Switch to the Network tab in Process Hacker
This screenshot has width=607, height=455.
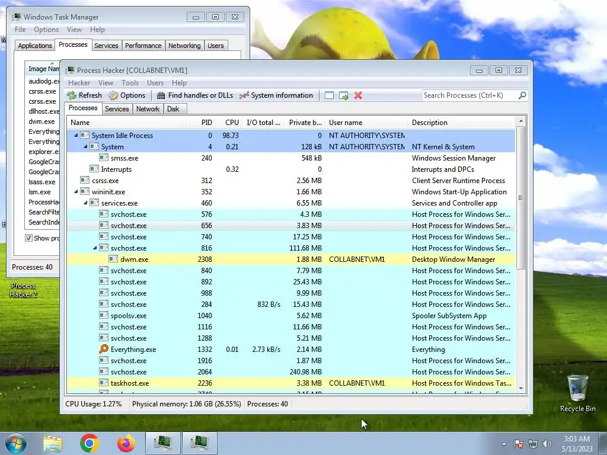click(x=148, y=109)
